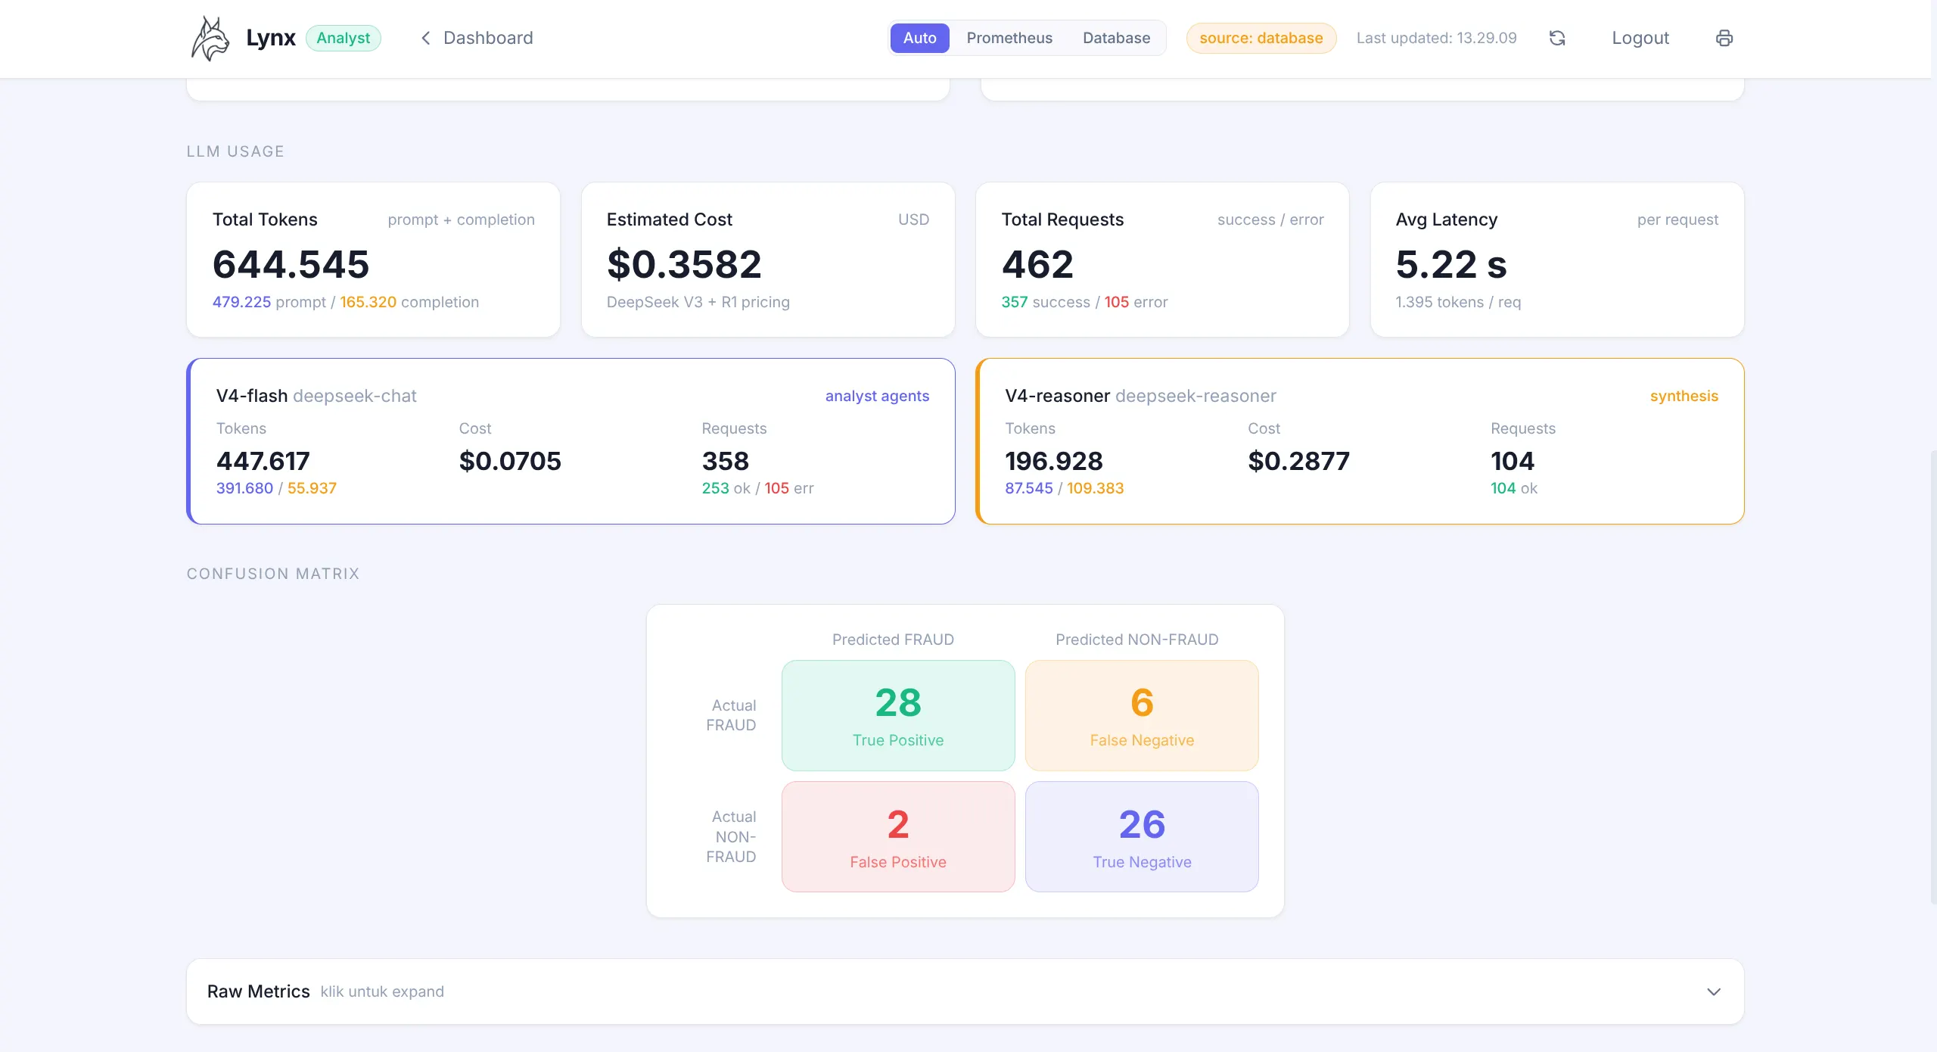This screenshot has height=1052, width=1937.
Task: Click the synthesis label
Action: pyautogui.click(x=1684, y=396)
